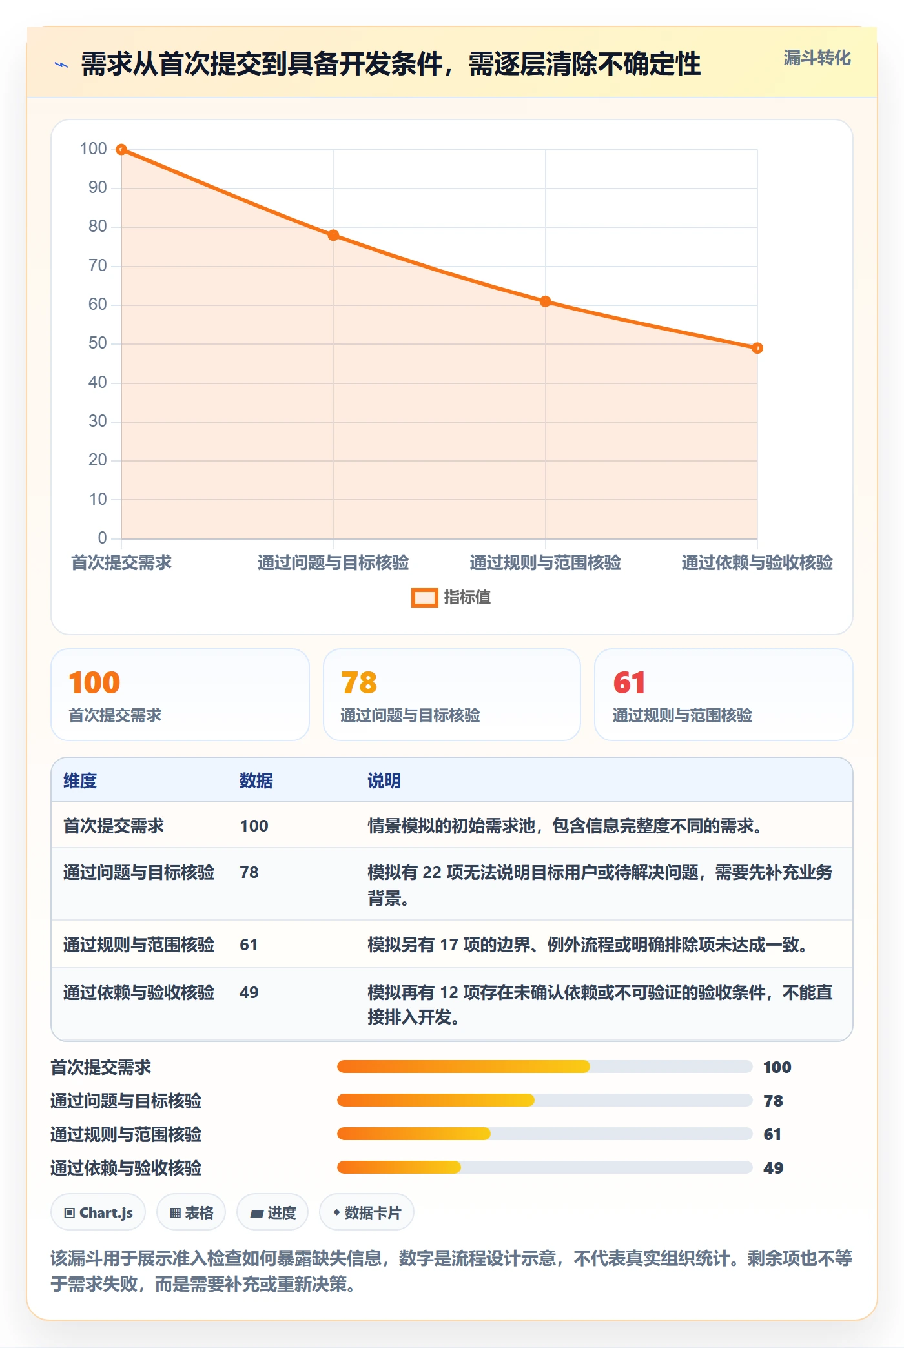
Task: Click the 表格 chip
Action: (x=191, y=1212)
